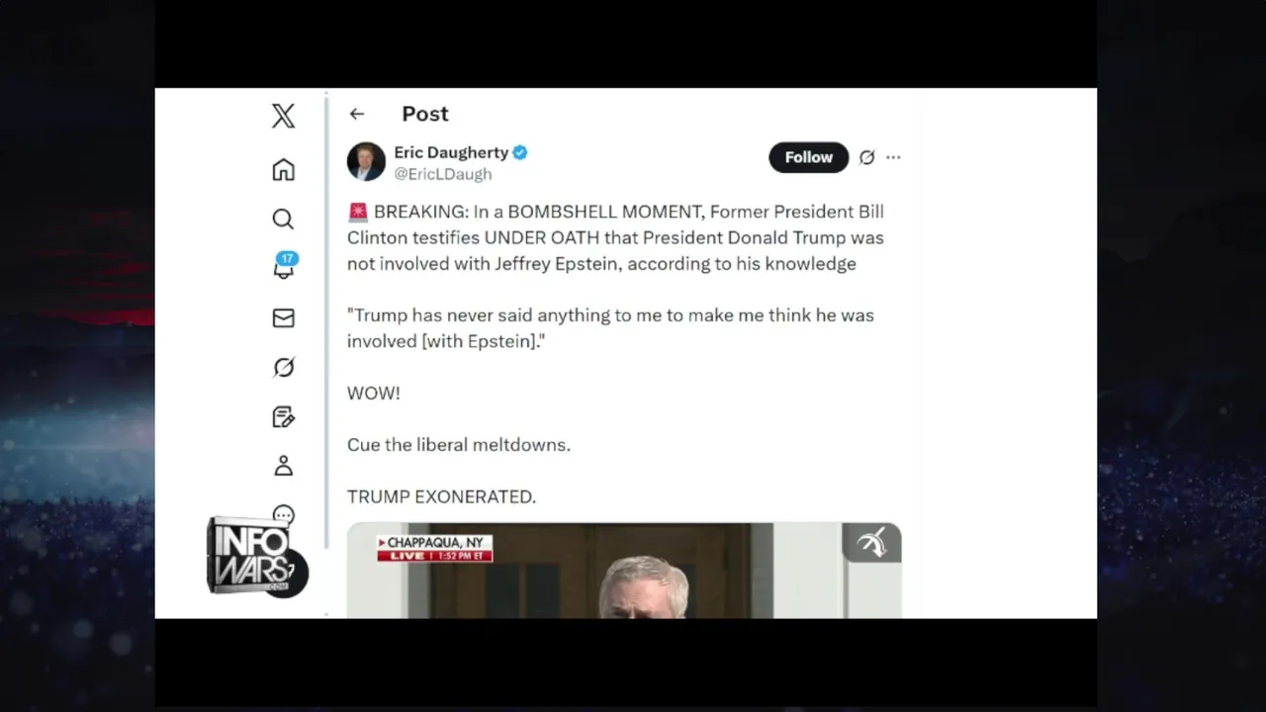Open Grok icon in the sidebar
The width and height of the screenshot is (1266, 712).
pos(283,367)
